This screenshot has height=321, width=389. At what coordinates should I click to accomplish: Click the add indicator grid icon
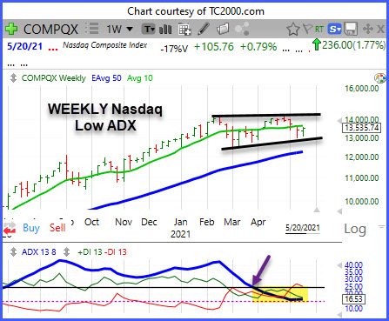click(184, 30)
